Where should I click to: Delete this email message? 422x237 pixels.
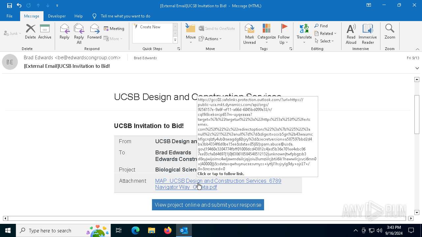click(30, 32)
